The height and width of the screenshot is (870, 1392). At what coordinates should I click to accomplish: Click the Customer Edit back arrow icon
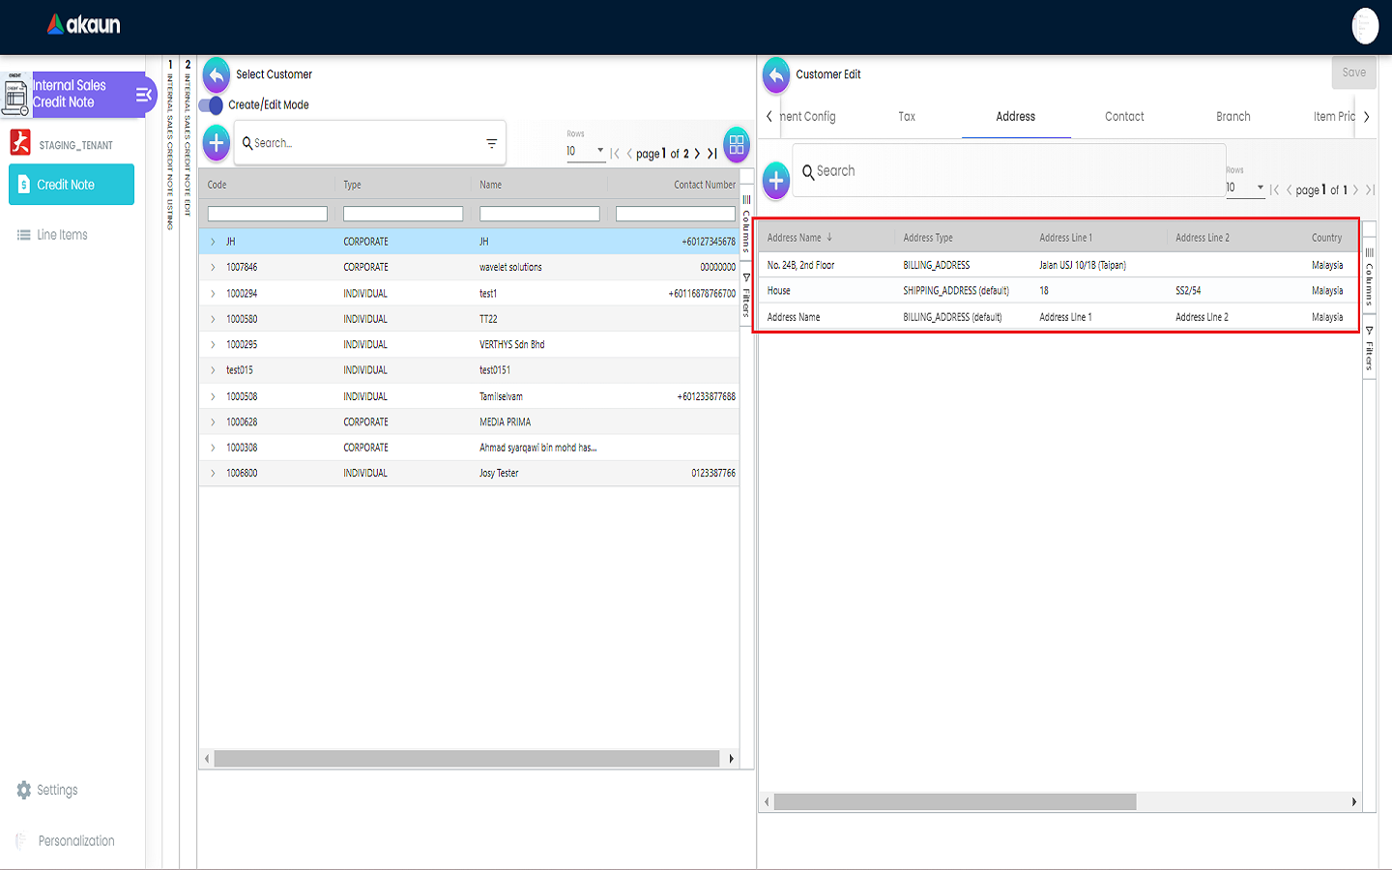tap(776, 74)
